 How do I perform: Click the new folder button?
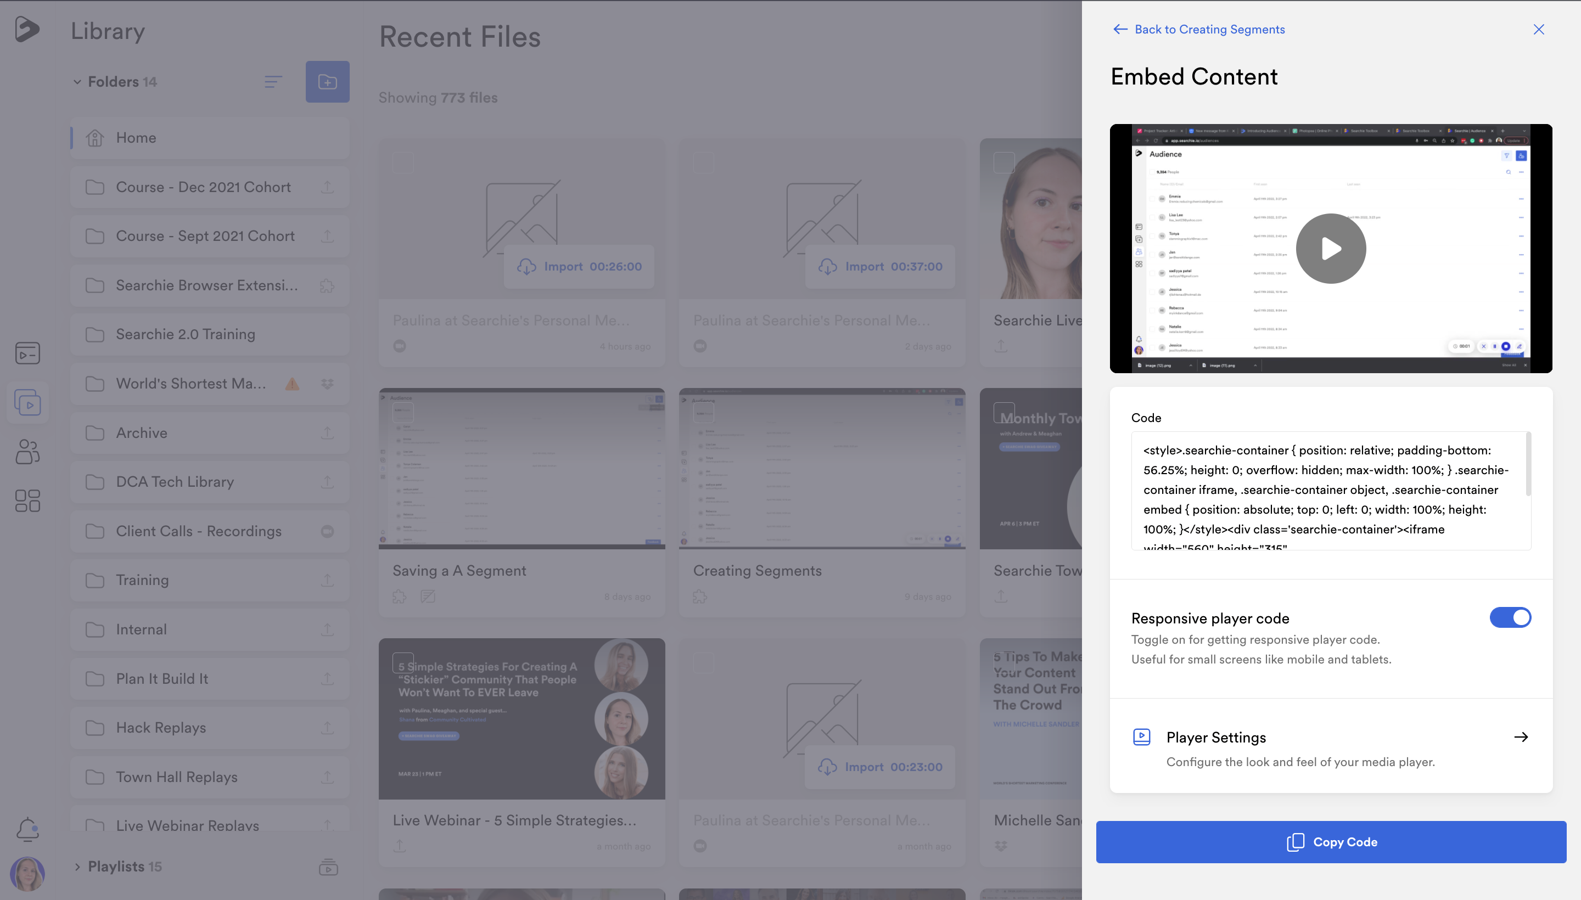pos(327,82)
